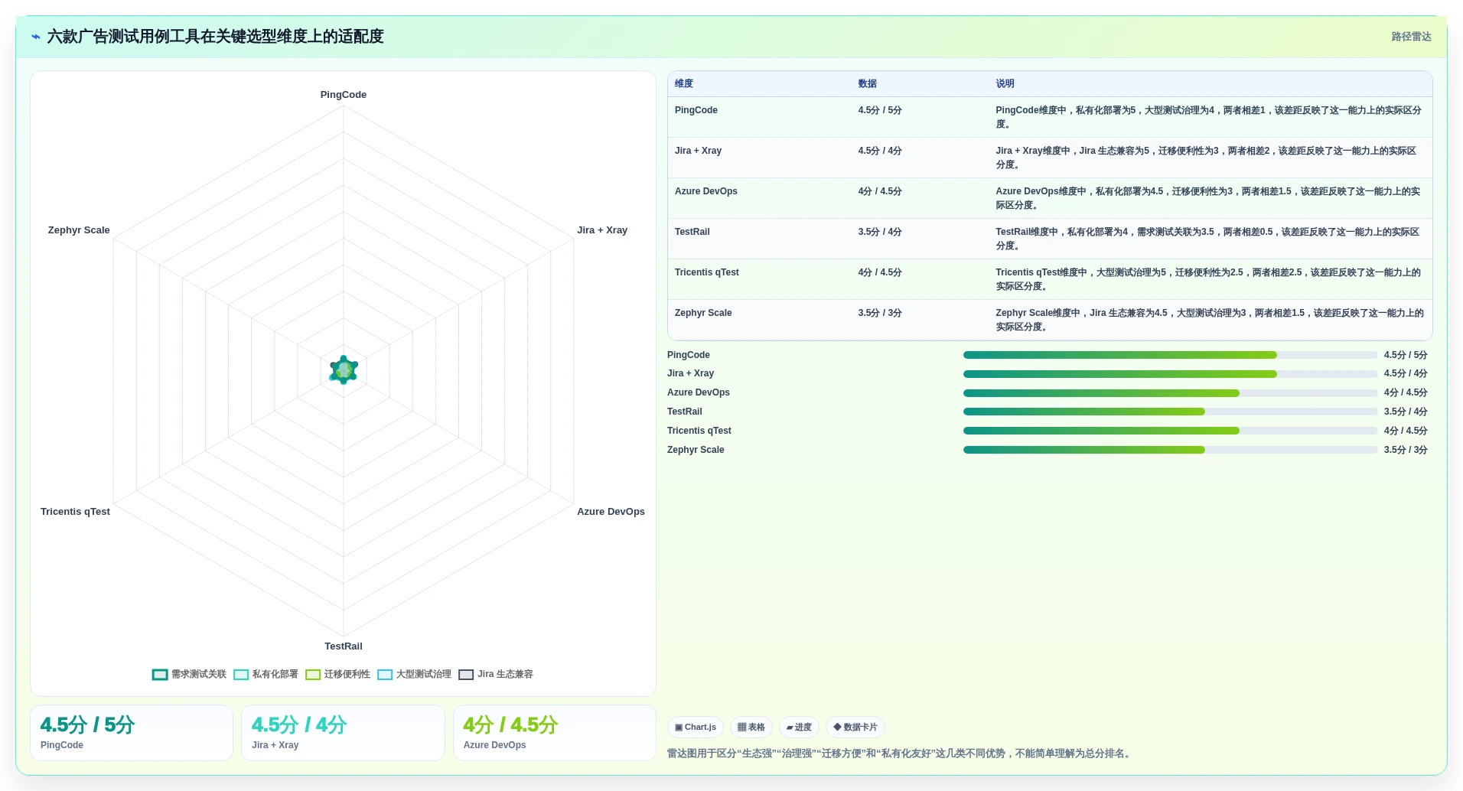Click the PingCode description cell text
Image resolution: width=1463 pixels, height=791 pixels.
coord(1209,117)
